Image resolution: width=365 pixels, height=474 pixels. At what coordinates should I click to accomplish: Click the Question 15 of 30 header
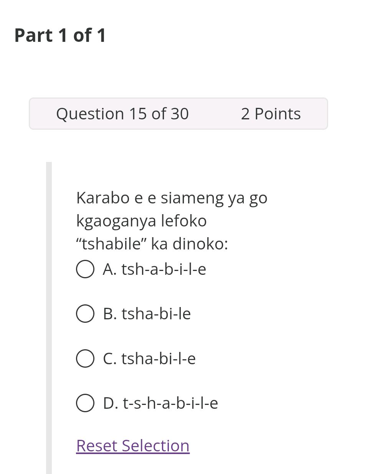pos(122,114)
